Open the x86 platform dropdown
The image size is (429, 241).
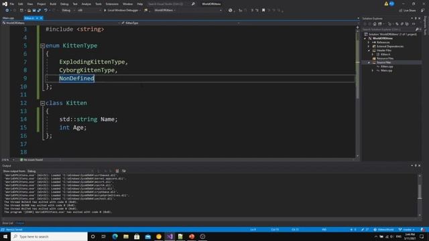click(89, 11)
